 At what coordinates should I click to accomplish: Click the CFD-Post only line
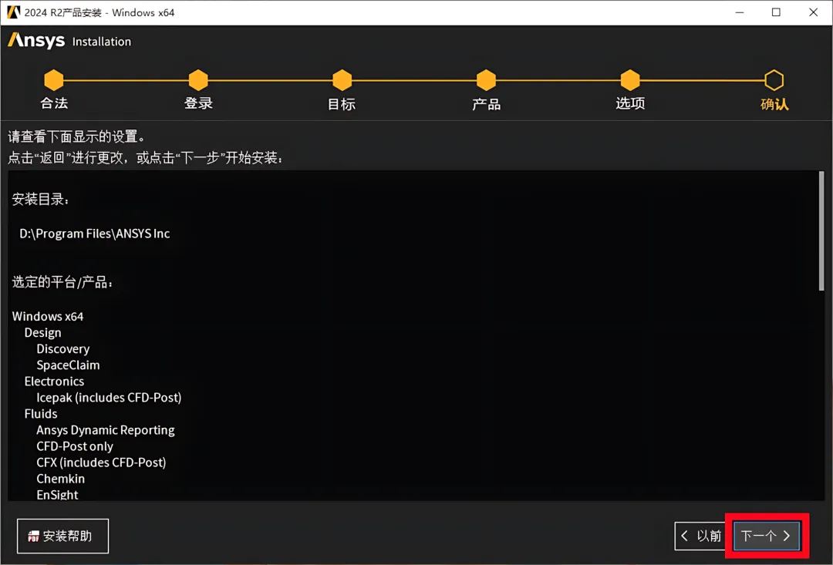(x=74, y=446)
